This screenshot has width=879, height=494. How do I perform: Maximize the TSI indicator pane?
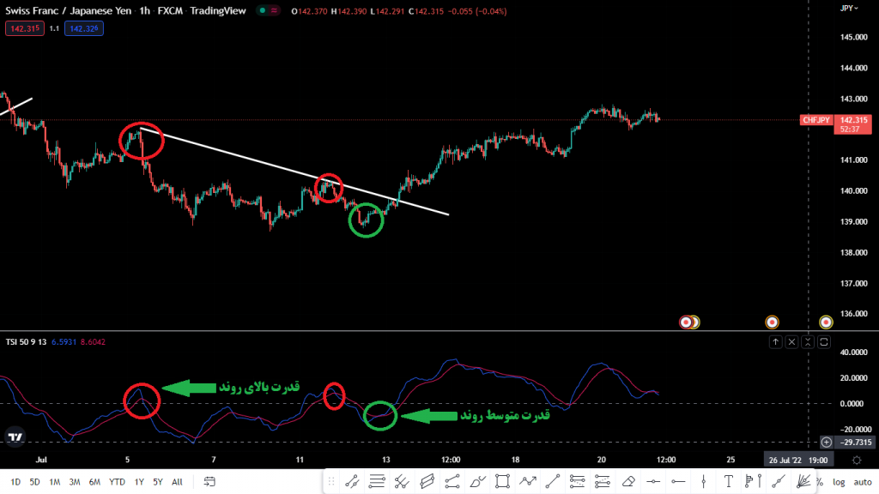coord(824,341)
